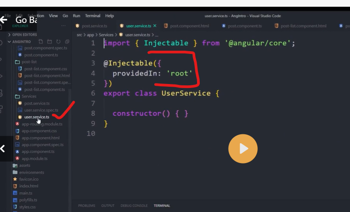The image size is (350, 212).
Task: Click the New Folder icon in Explorer
Action: [x=49, y=41]
